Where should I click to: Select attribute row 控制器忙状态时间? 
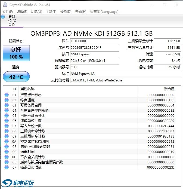pos(89,142)
